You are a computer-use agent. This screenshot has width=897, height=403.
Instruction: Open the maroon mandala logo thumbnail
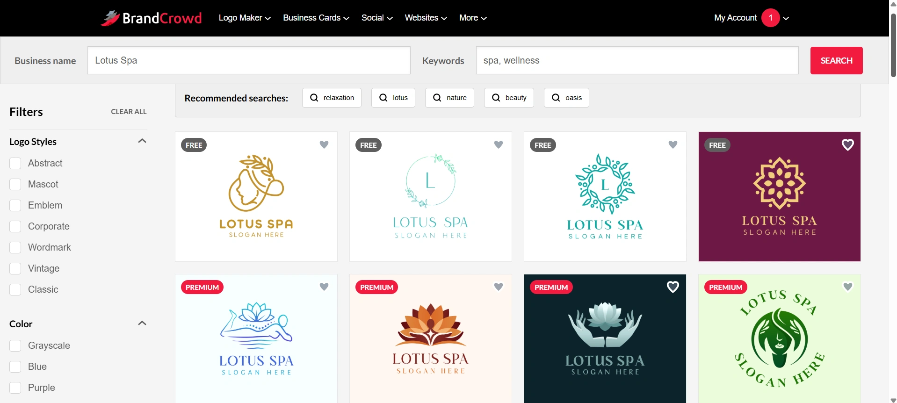pos(780,197)
